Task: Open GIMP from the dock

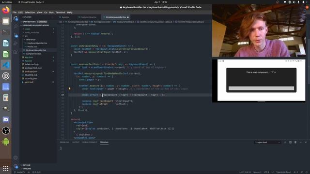Action: point(6,109)
